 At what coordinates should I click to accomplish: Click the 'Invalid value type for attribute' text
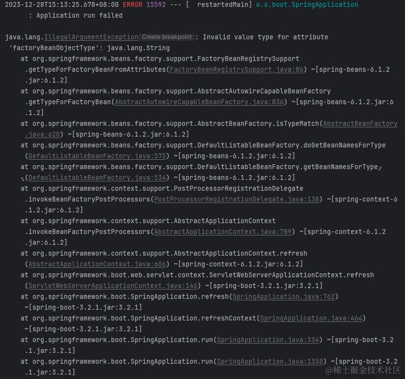[266, 37]
